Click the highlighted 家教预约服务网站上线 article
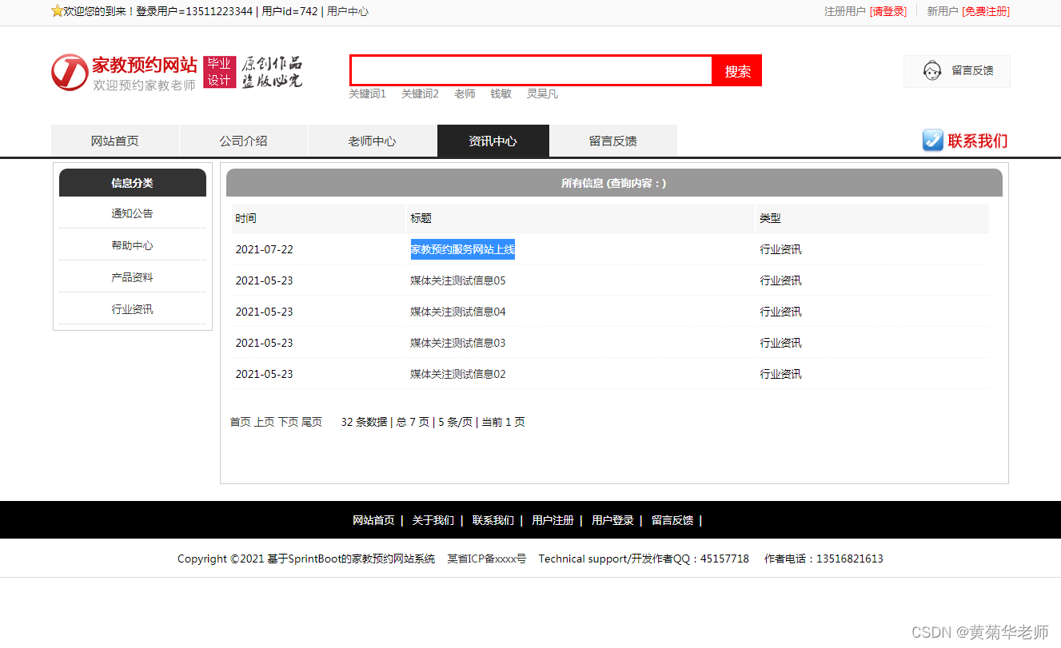The width and height of the screenshot is (1061, 648). coord(462,248)
